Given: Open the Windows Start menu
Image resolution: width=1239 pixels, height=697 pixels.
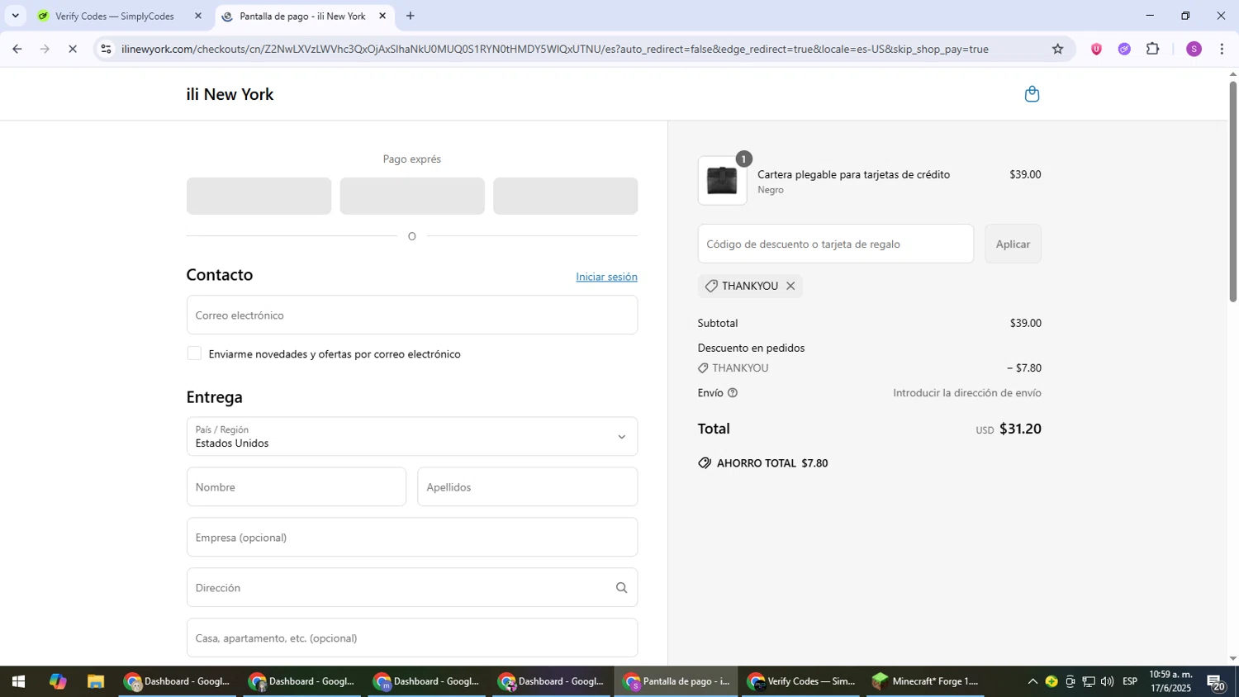Looking at the screenshot, I should [18, 682].
